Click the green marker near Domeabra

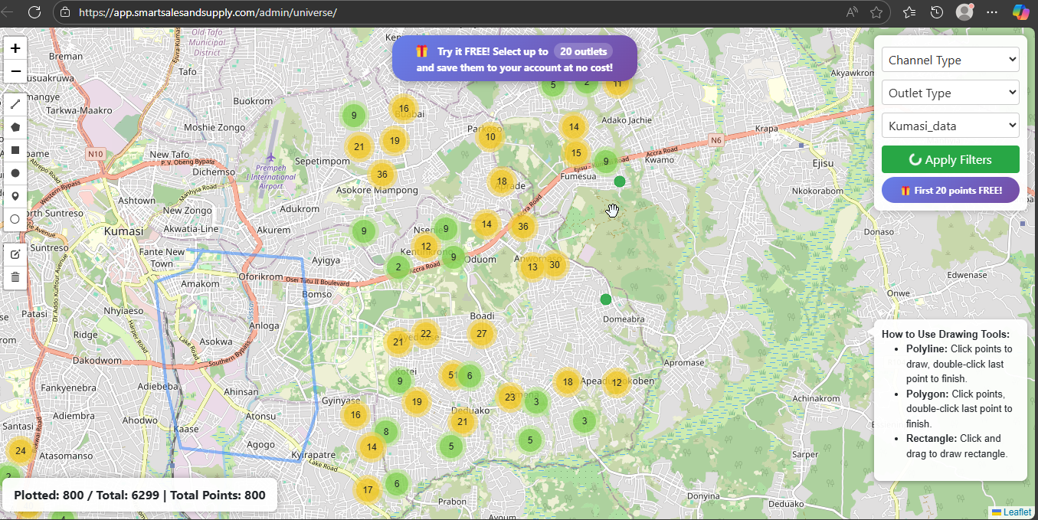(x=605, y=299)
